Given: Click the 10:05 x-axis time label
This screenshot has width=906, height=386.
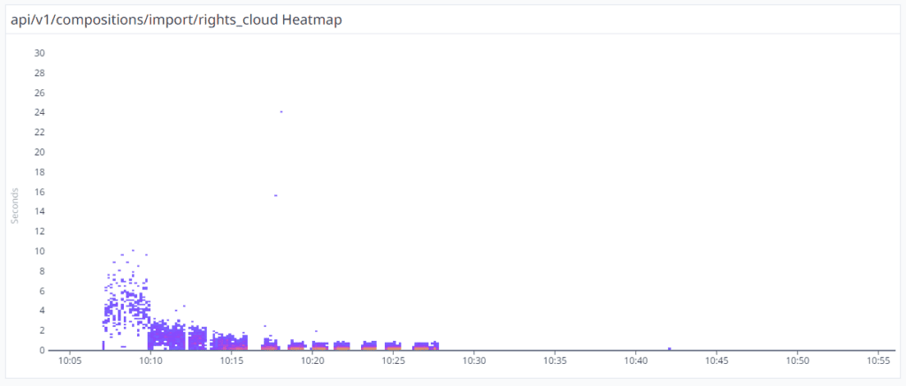Looking at the screenshot, I should pos(70,361).
